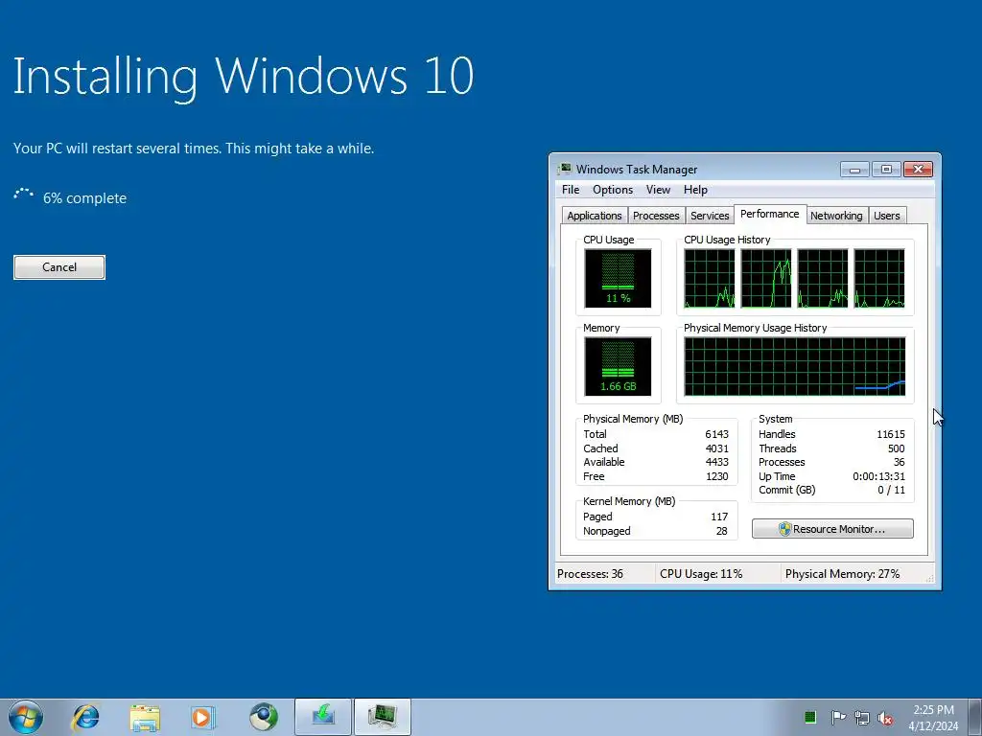Click the Available memory value 4433
Image resolution: width=982 pixels, height=736 pixels.
point(716,463)
